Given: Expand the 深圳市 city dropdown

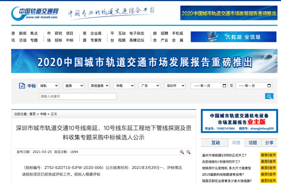Looking at the screenshot, I should (x=175, y=85).
